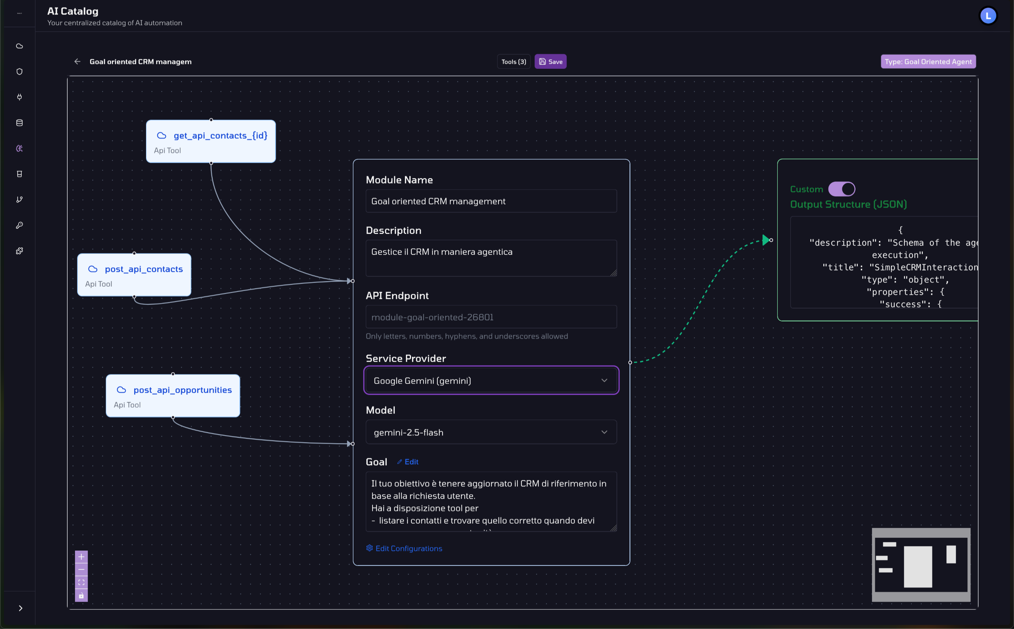Screen dimensions: 1014x629
Task: Open the puzzle piece plugins icon
Action: coord(19,251)
